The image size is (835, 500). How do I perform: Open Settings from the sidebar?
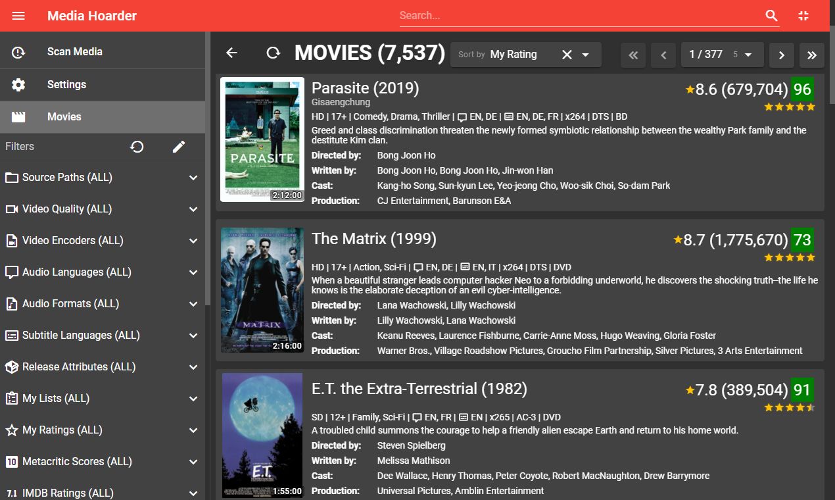[x=68, y=84]
